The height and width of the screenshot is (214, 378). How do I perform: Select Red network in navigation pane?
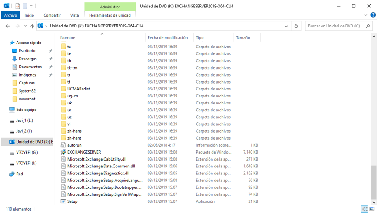pos(20,174)
